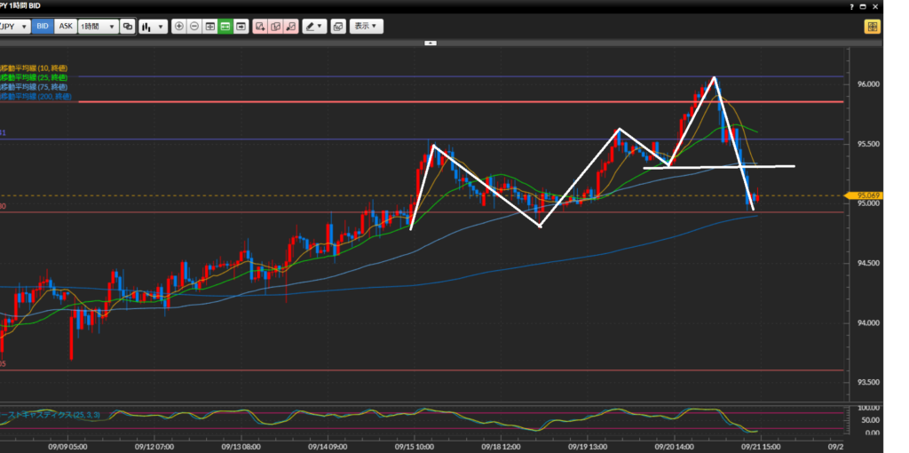This screenshot has height=453, width=909.
Task: Open the 1時間 timeframe dropdown
Action: 98,27
